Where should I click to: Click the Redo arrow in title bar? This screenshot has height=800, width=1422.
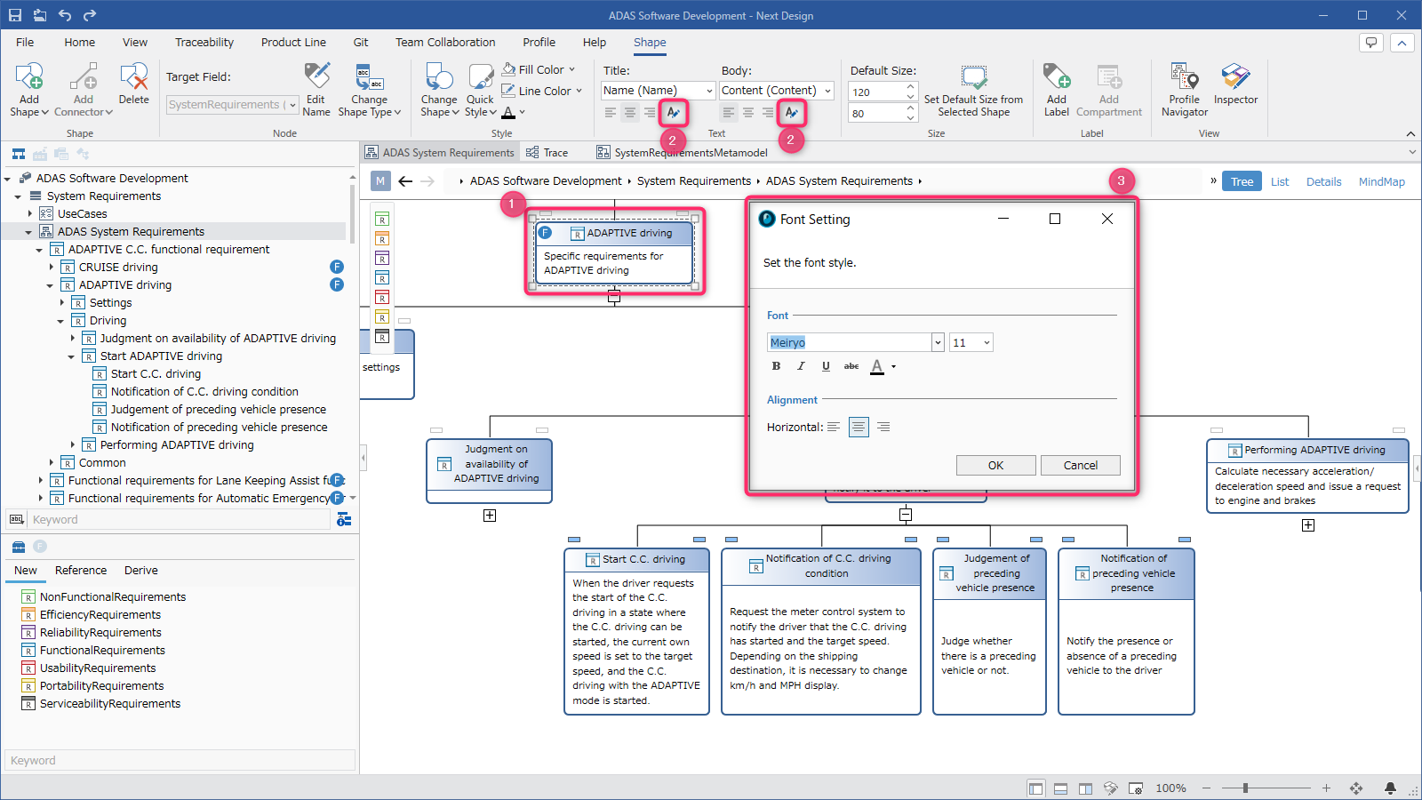tap(90, 15)
